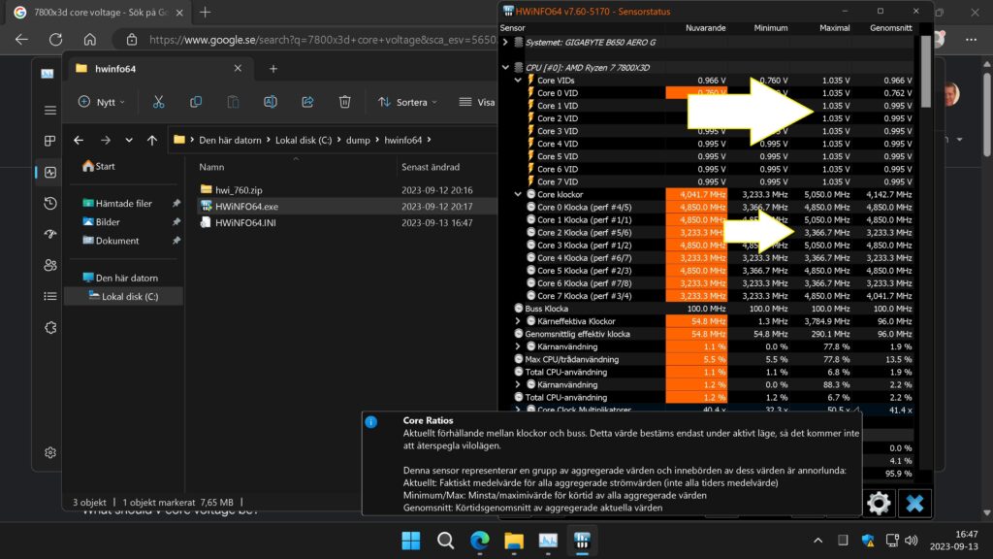Click the Rename icon in File Explorer toolbar
993x559 pixels.
coord(271,102)
